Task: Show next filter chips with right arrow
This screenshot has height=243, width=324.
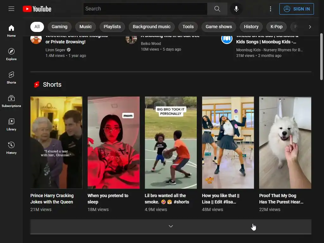Action: point(310,27)
